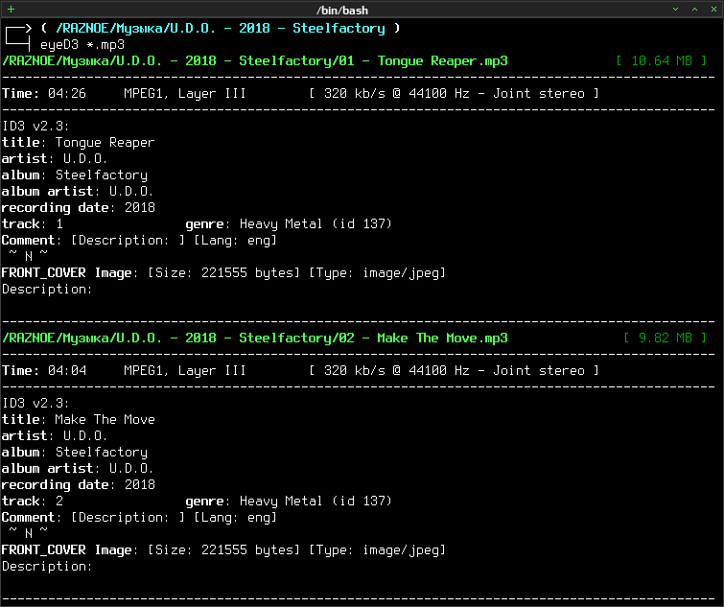
Task: Close the /bin/bash terminal window
Action: (713, 10)
